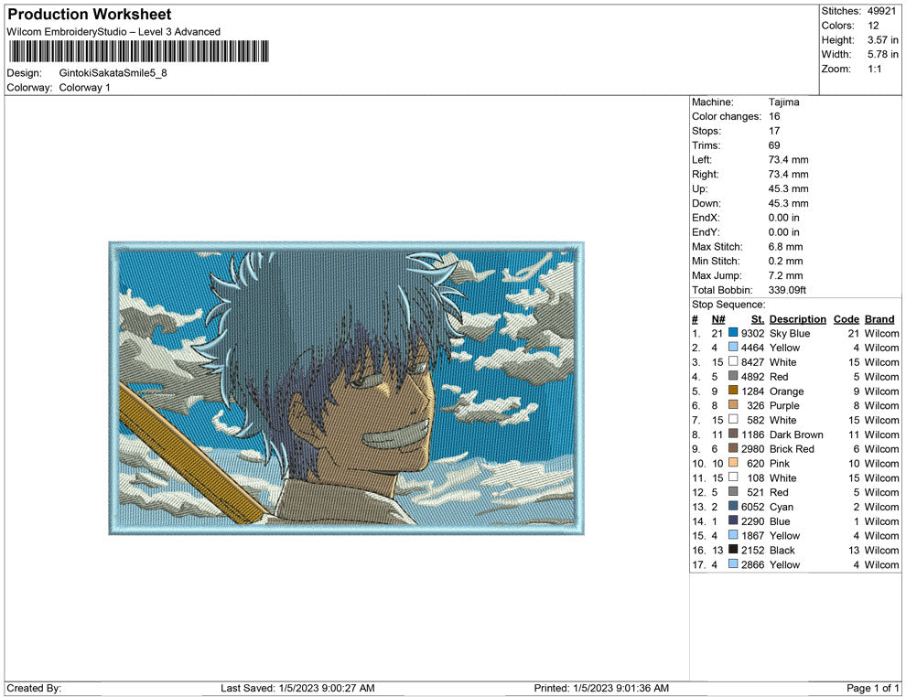Viewport: 906px width, 697px height.
Task: Click the Min Stitch value 0.2 mm
Action: pyautogui.click(x=785, y=261)
